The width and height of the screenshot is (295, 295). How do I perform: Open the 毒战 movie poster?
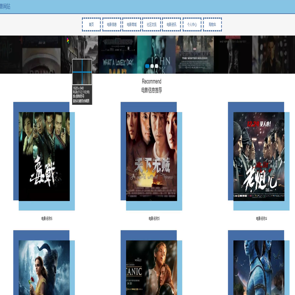pos(44,156)
